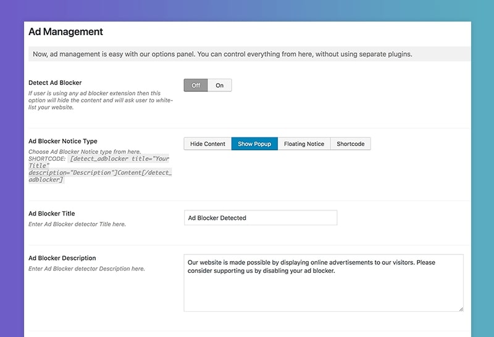
Task: Click the 'Choose Ad Blocker Notice type' hint
Action: (85, 152)
